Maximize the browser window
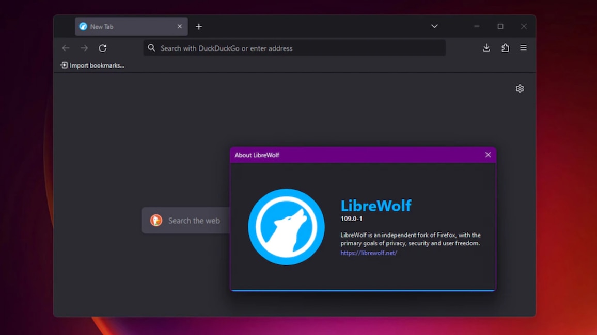597x335 pixels. tap(500, 26)
